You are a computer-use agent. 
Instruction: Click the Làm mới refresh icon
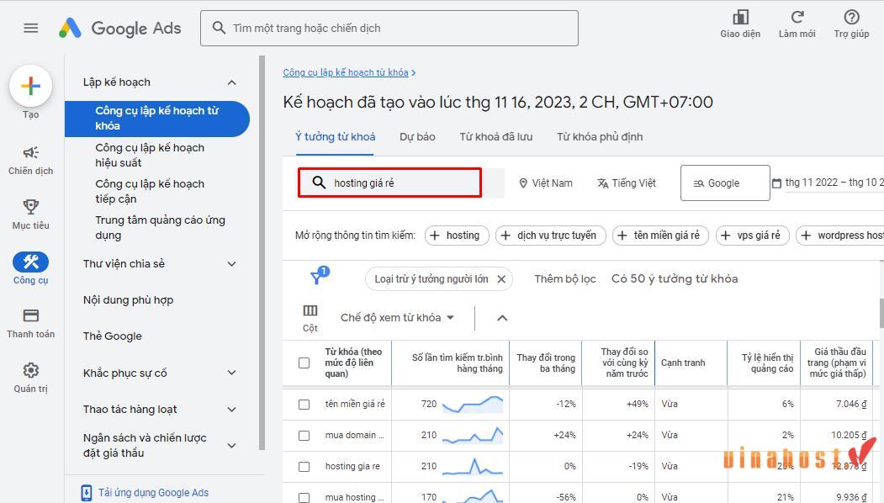[796, 19]
